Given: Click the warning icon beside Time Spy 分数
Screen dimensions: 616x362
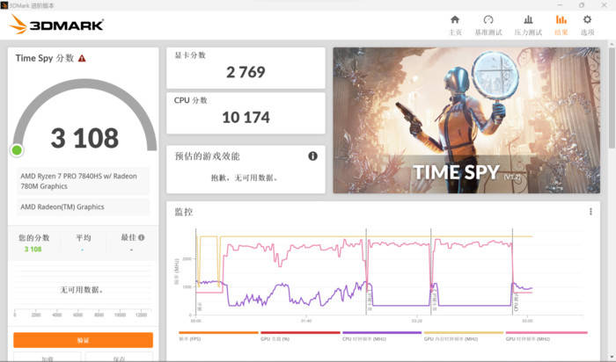Looking at the screenshot, I should pos(82,58).
